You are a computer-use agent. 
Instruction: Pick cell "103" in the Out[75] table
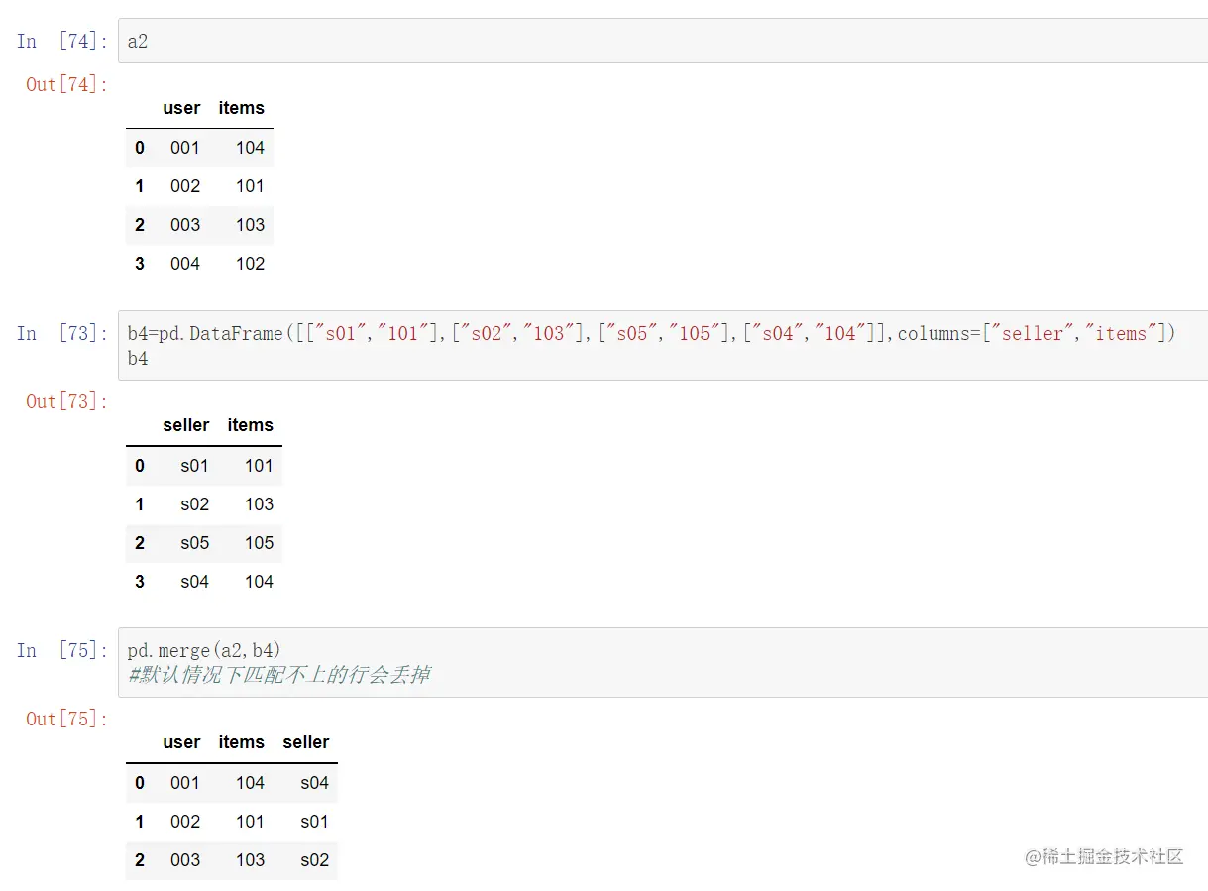point(250,860)
